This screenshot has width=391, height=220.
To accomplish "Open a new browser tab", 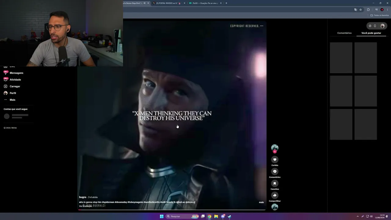I will (x=226, y=3).
